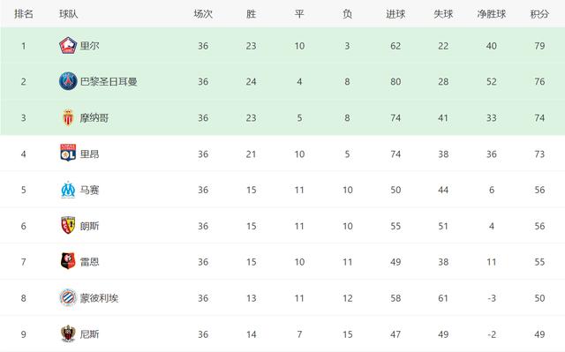Open team name 蒙彼利埃

tap(99, 298)
